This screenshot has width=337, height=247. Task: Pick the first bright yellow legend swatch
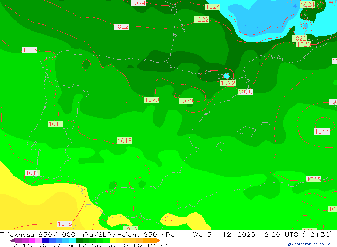[x=113, y=240]
